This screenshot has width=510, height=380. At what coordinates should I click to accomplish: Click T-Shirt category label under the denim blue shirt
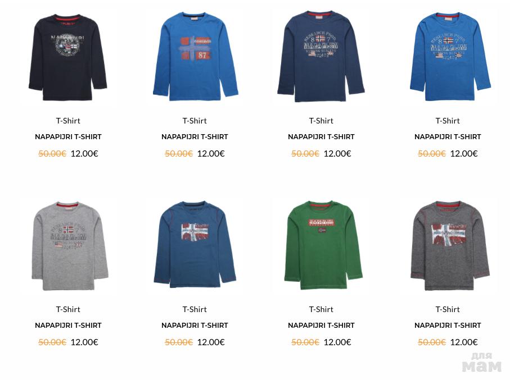point(195,309)
